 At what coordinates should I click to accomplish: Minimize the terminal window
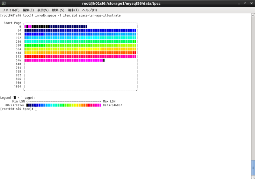click(x=239, y=4)
